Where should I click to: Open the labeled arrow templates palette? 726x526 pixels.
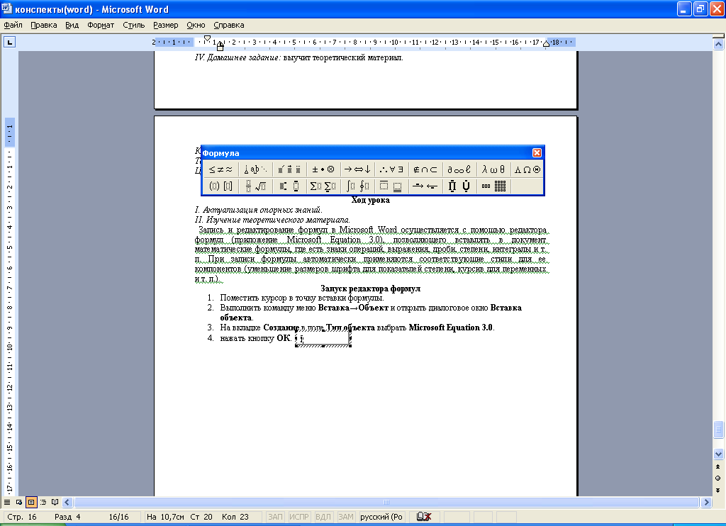[x=426, y=186]
